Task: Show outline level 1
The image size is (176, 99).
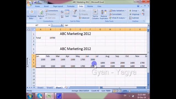Action: 28,29
